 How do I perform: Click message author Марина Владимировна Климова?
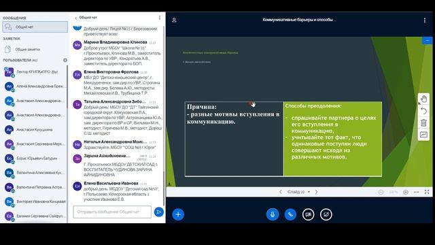point(116,42)
